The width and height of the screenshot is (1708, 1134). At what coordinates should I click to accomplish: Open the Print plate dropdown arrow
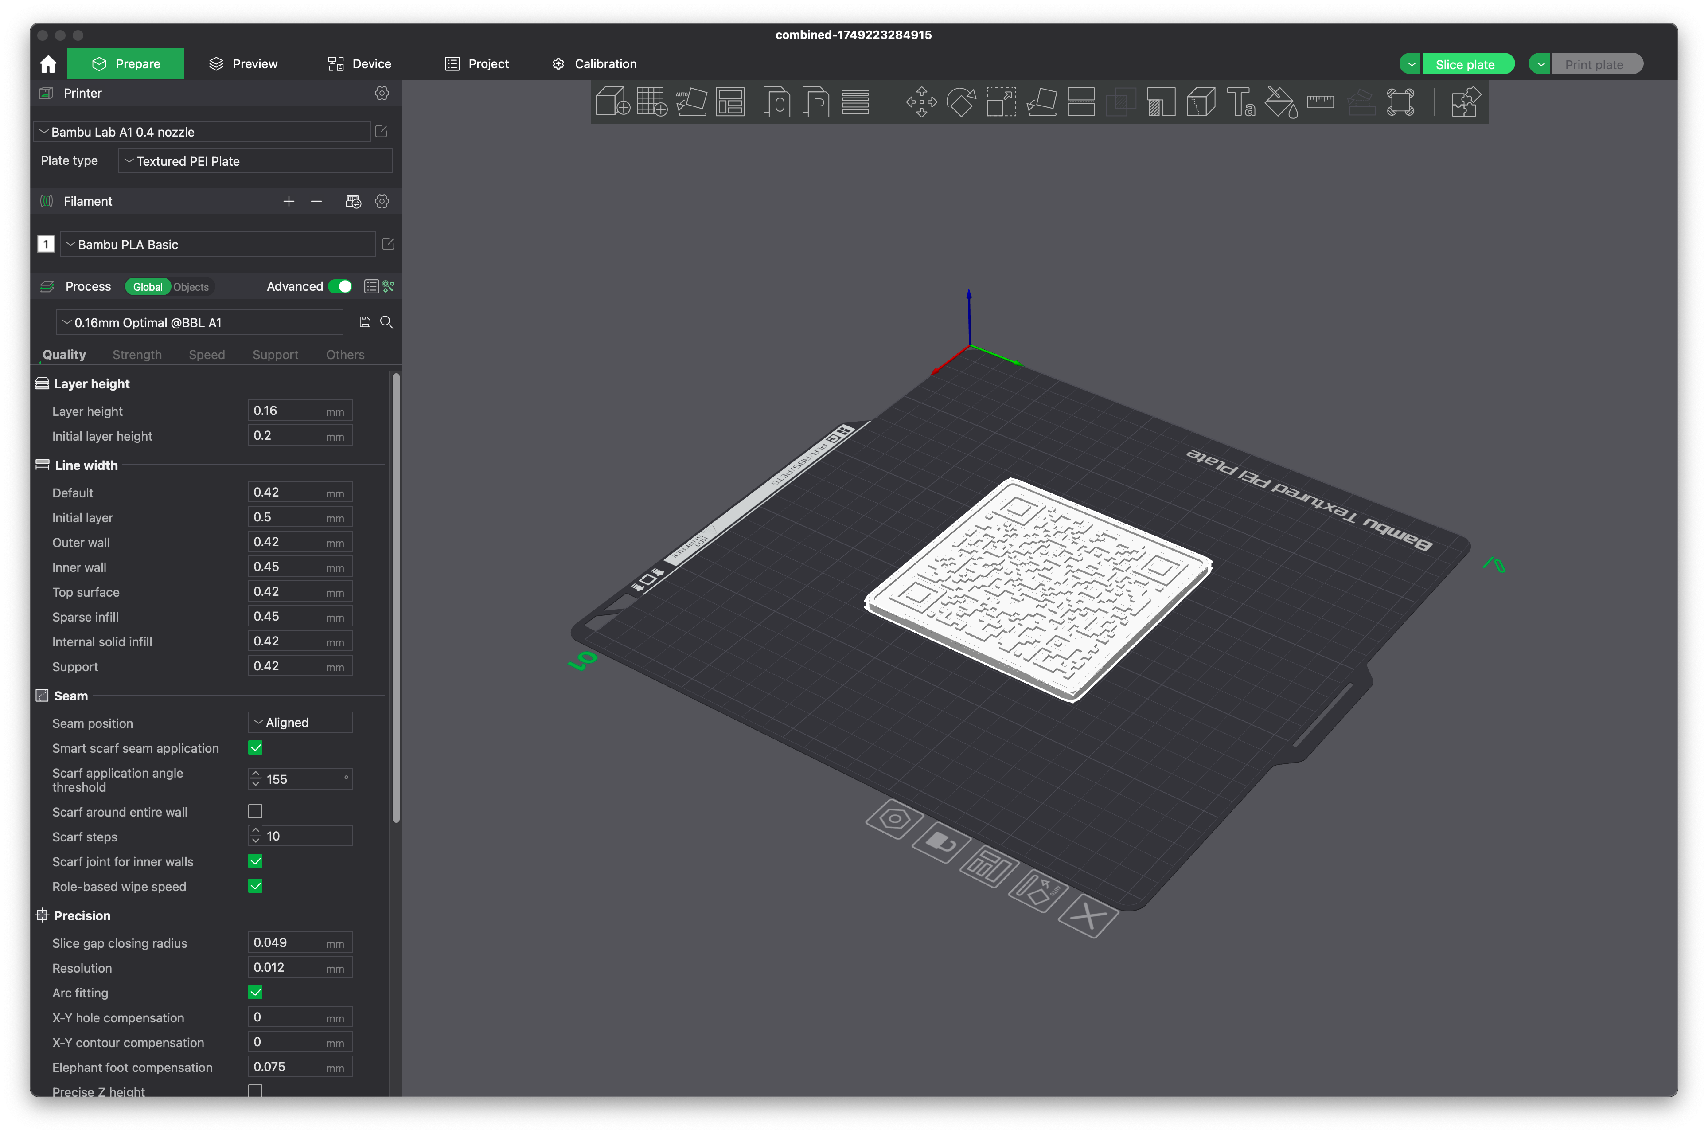tap(1540, 64)
